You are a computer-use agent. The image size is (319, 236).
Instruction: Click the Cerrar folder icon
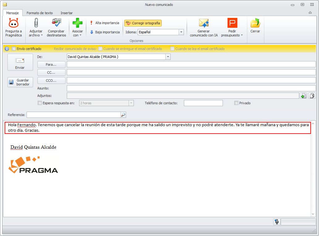coord(255,23)
